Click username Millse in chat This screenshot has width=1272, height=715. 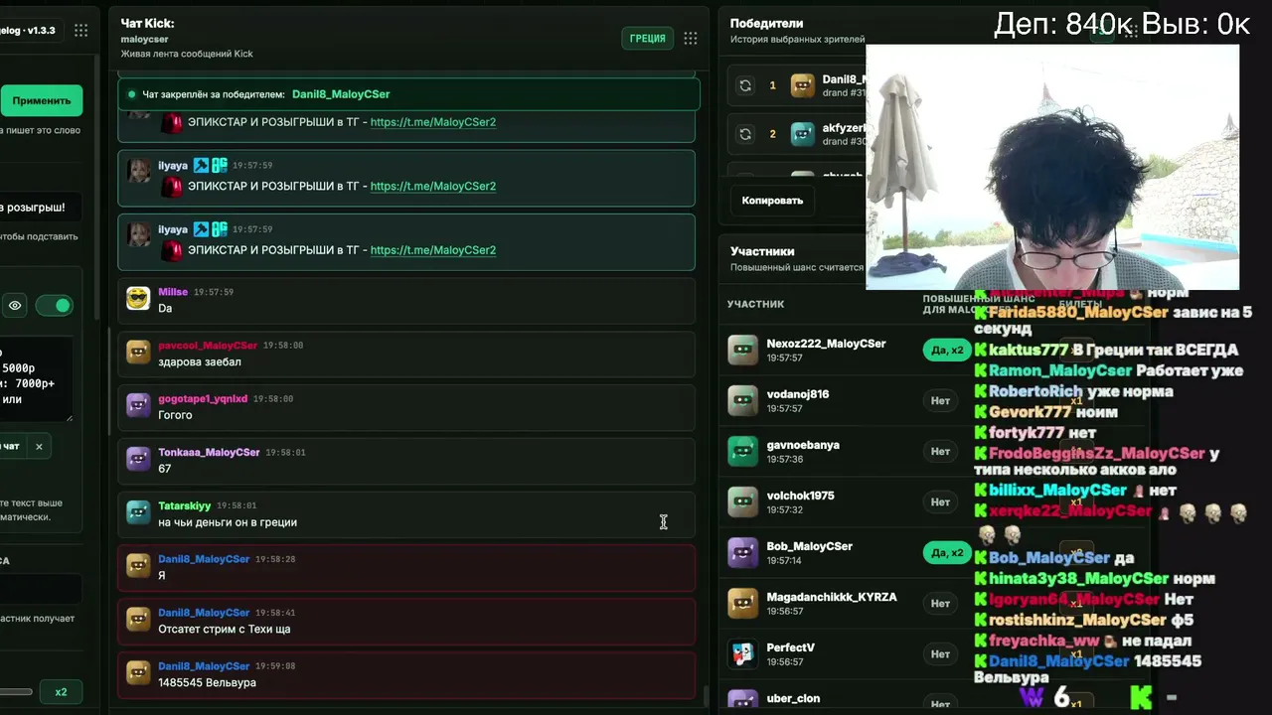pos(173,292)
